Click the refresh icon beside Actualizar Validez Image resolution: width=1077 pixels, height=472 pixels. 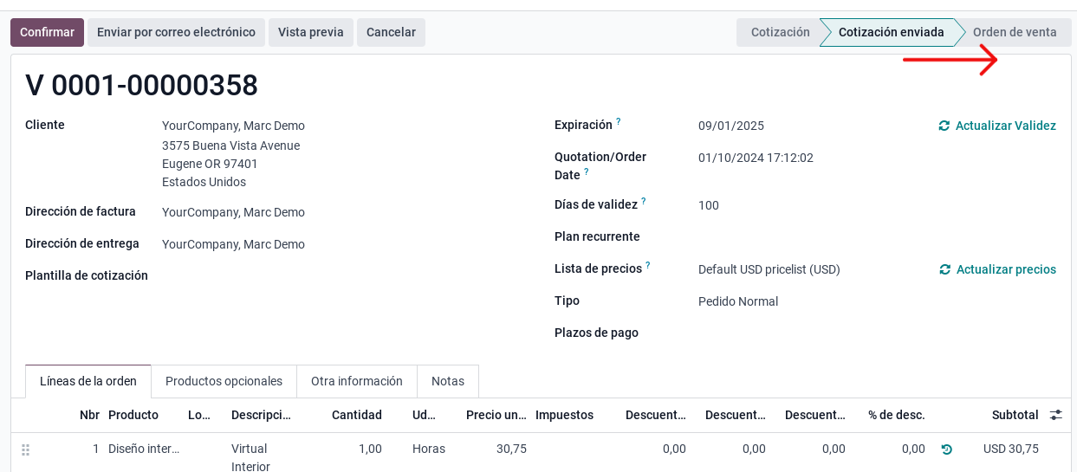point(944,126)
